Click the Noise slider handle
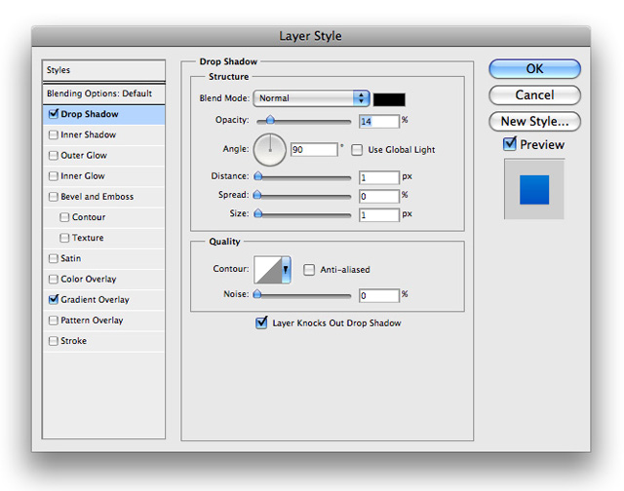 tap(257, 294)
